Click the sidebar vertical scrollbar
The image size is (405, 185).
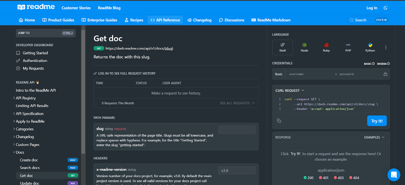click(83, 91)
